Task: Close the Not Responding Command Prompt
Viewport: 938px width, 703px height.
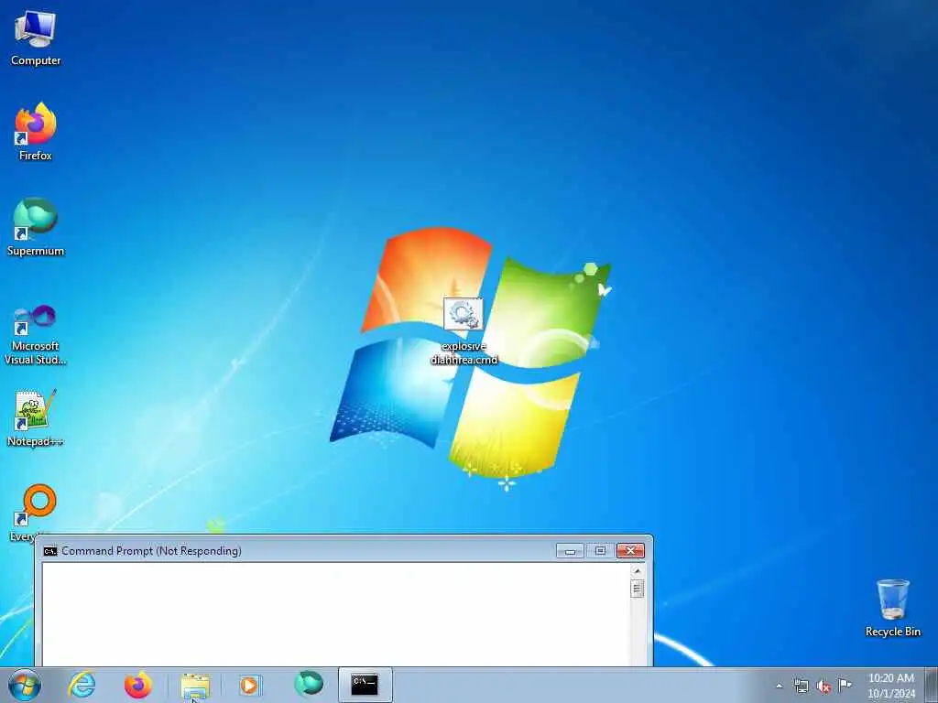Action: pos(630,550)
